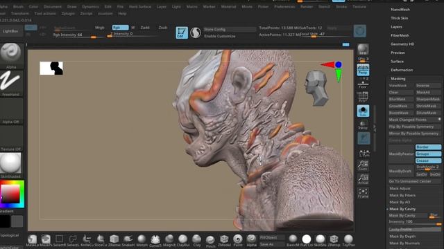
Task: Collapse the Masking subpalette header
Action: click(398, 78)
